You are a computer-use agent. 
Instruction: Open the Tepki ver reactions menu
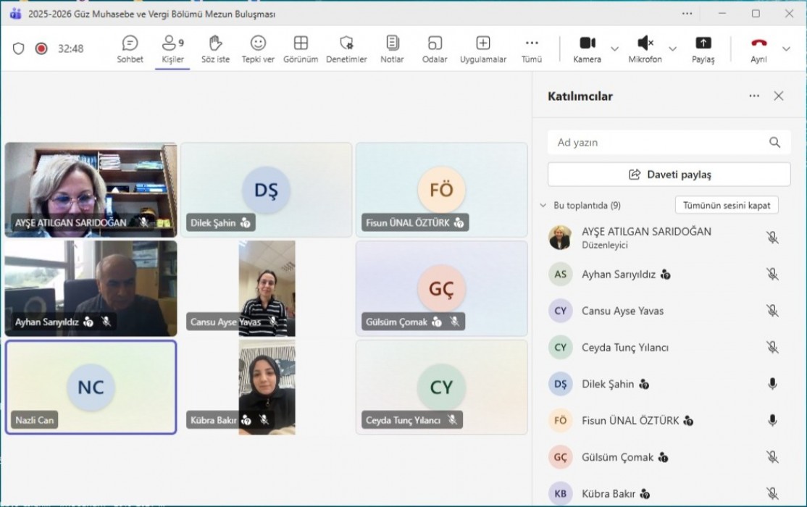[x=258, y=49]
